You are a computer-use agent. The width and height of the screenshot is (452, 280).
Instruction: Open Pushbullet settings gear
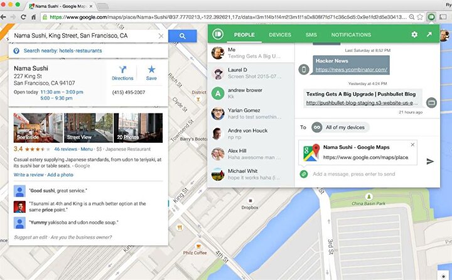coord(414,34)
